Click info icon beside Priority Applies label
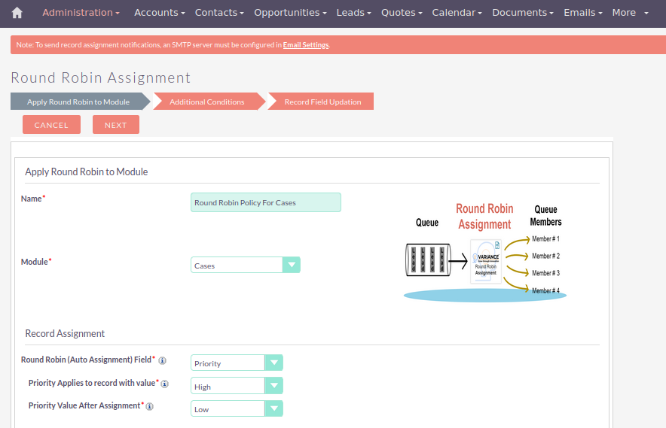The width and height of the screenshot is (666, 428). (164, 384)
